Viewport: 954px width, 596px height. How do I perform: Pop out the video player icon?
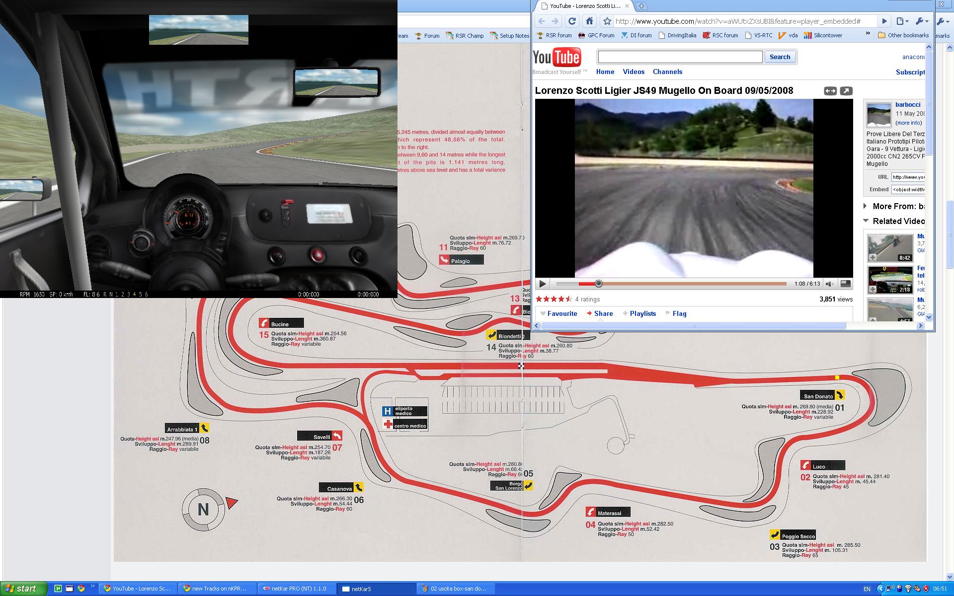pos(846,91)
